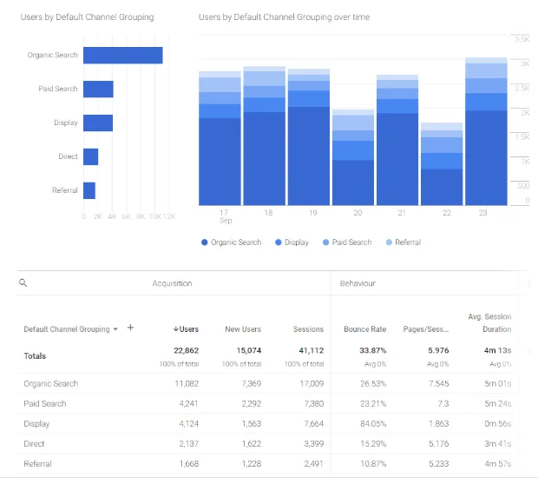Click the Organic Search horizontal bar
The width and height of the screenshot is (538, 478).
[123, 55]
